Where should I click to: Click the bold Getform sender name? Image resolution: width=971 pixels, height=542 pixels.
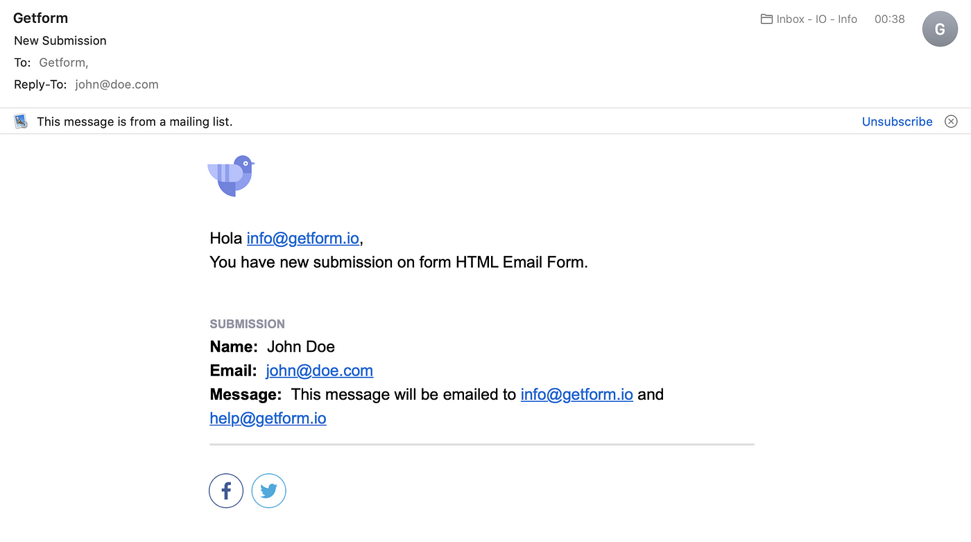coord(41,18)
